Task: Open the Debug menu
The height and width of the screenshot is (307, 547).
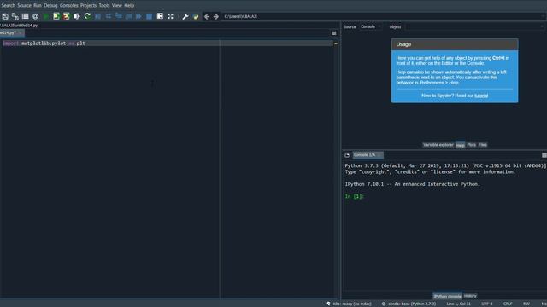Action: [50, 5]
